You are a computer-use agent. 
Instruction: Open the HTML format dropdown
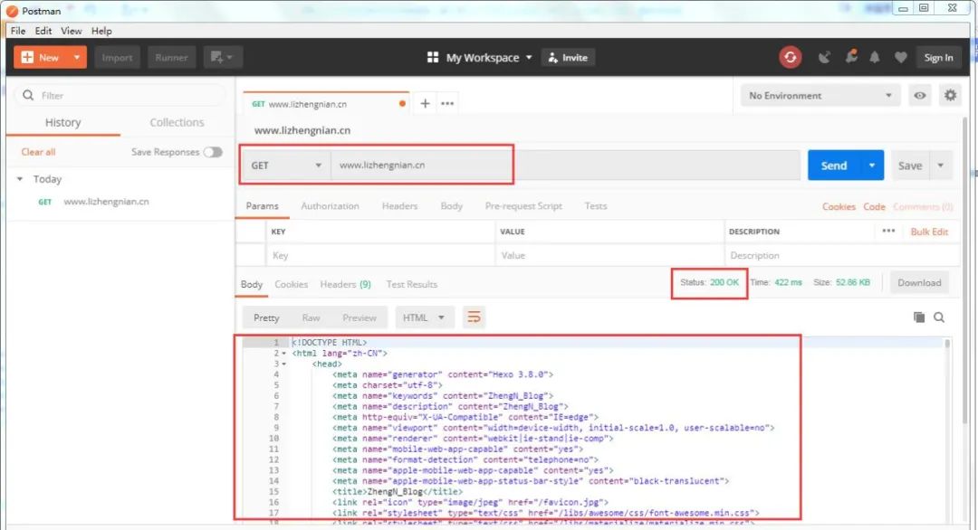424,317
